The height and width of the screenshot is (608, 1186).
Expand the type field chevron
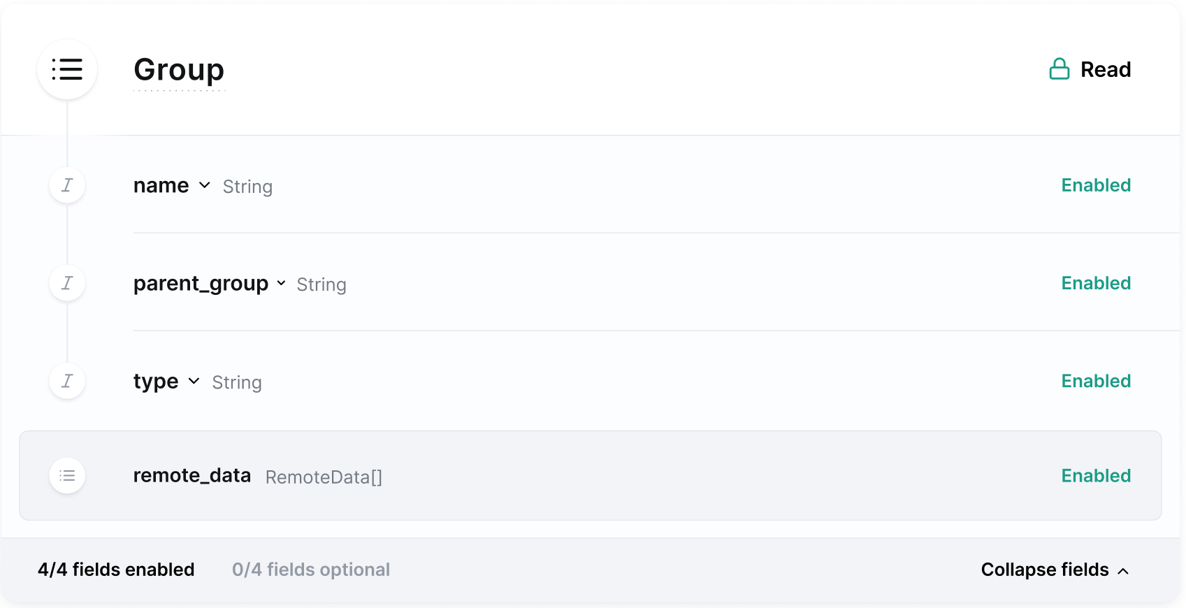pyautogui.click(x=194, y=381)
